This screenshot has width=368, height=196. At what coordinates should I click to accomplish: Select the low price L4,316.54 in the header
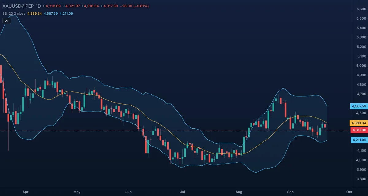point(90,6)
